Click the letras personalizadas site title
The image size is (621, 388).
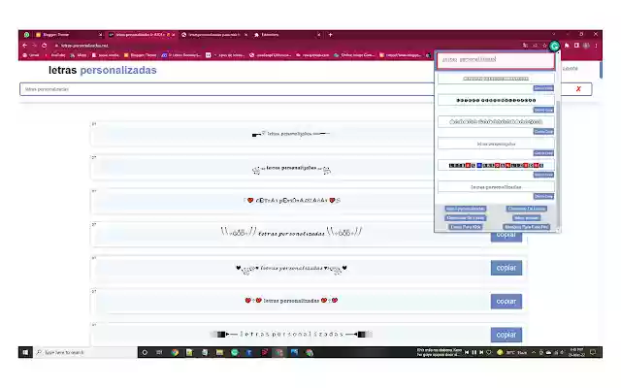pos(103,70)
